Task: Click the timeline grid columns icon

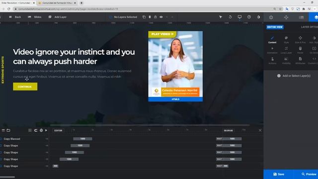Action: 30,130
